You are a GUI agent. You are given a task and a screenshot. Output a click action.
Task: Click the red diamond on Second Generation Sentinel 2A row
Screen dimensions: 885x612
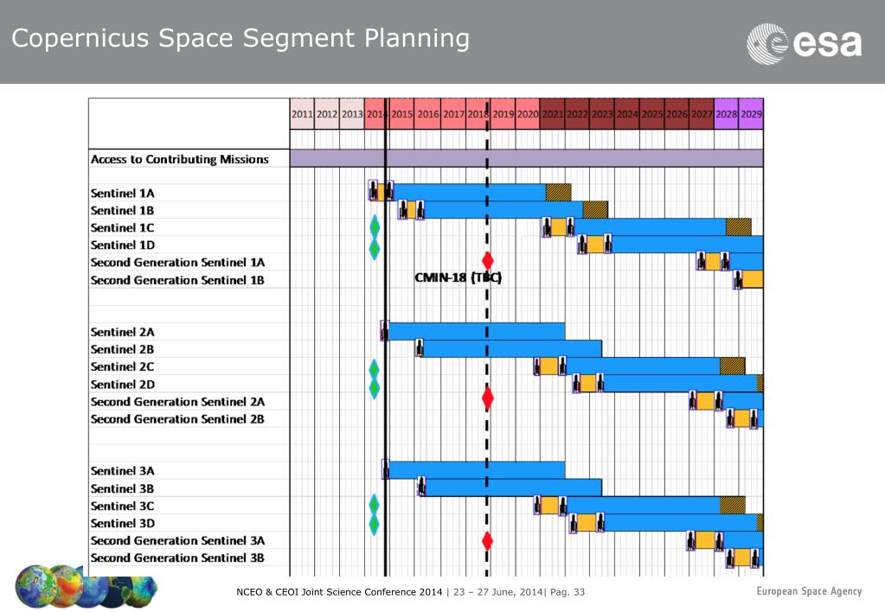click(x=488, y=398)
